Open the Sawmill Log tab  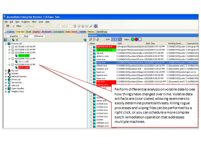point(101,32)
